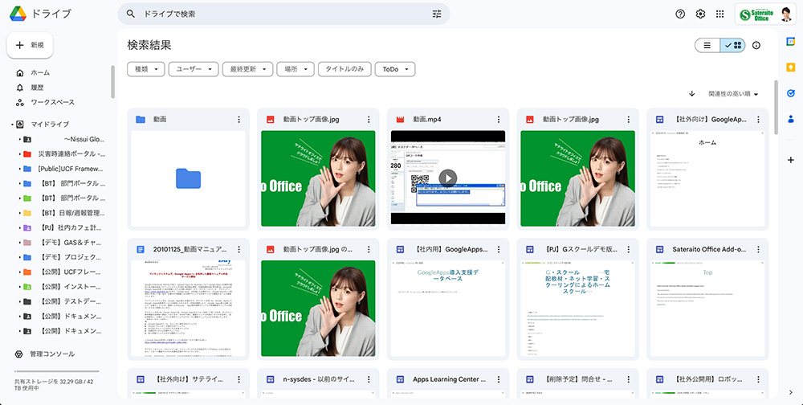Collapse マイドライブ tree arrow
803x405 pixels.
pos(12,125)
